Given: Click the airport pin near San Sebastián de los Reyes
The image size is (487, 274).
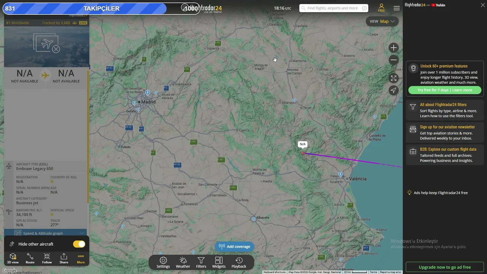Looking at the screenshot, I should [148, 92].
